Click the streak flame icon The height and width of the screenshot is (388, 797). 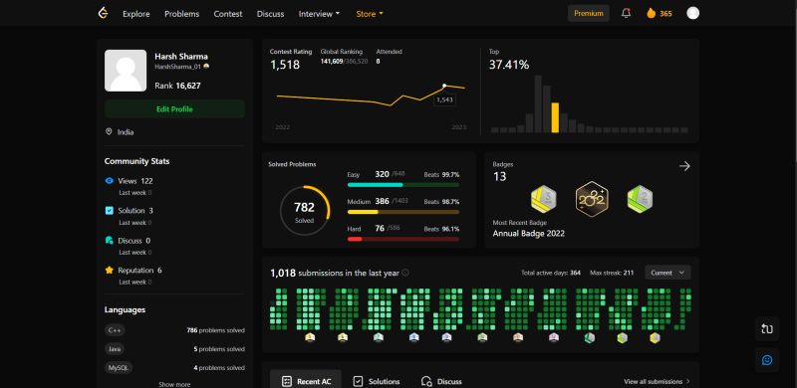click(x=651, y=13)
